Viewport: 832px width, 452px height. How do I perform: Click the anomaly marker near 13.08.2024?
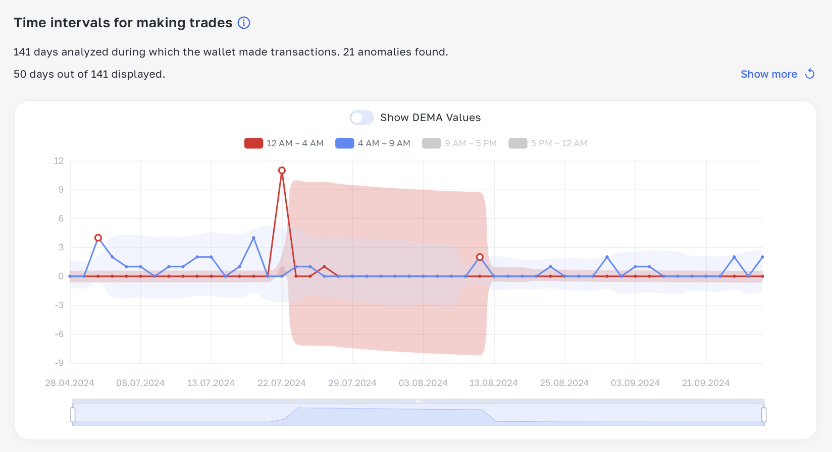tap(480, 257)
